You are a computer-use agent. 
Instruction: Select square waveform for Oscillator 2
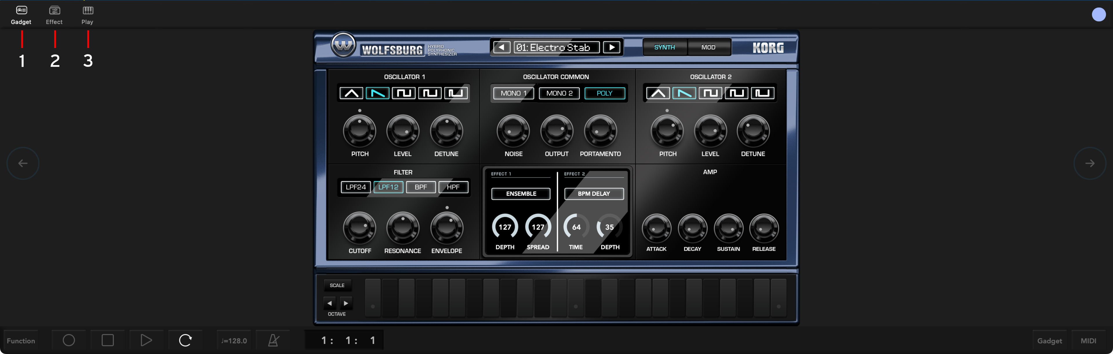(x=710, y=93)
